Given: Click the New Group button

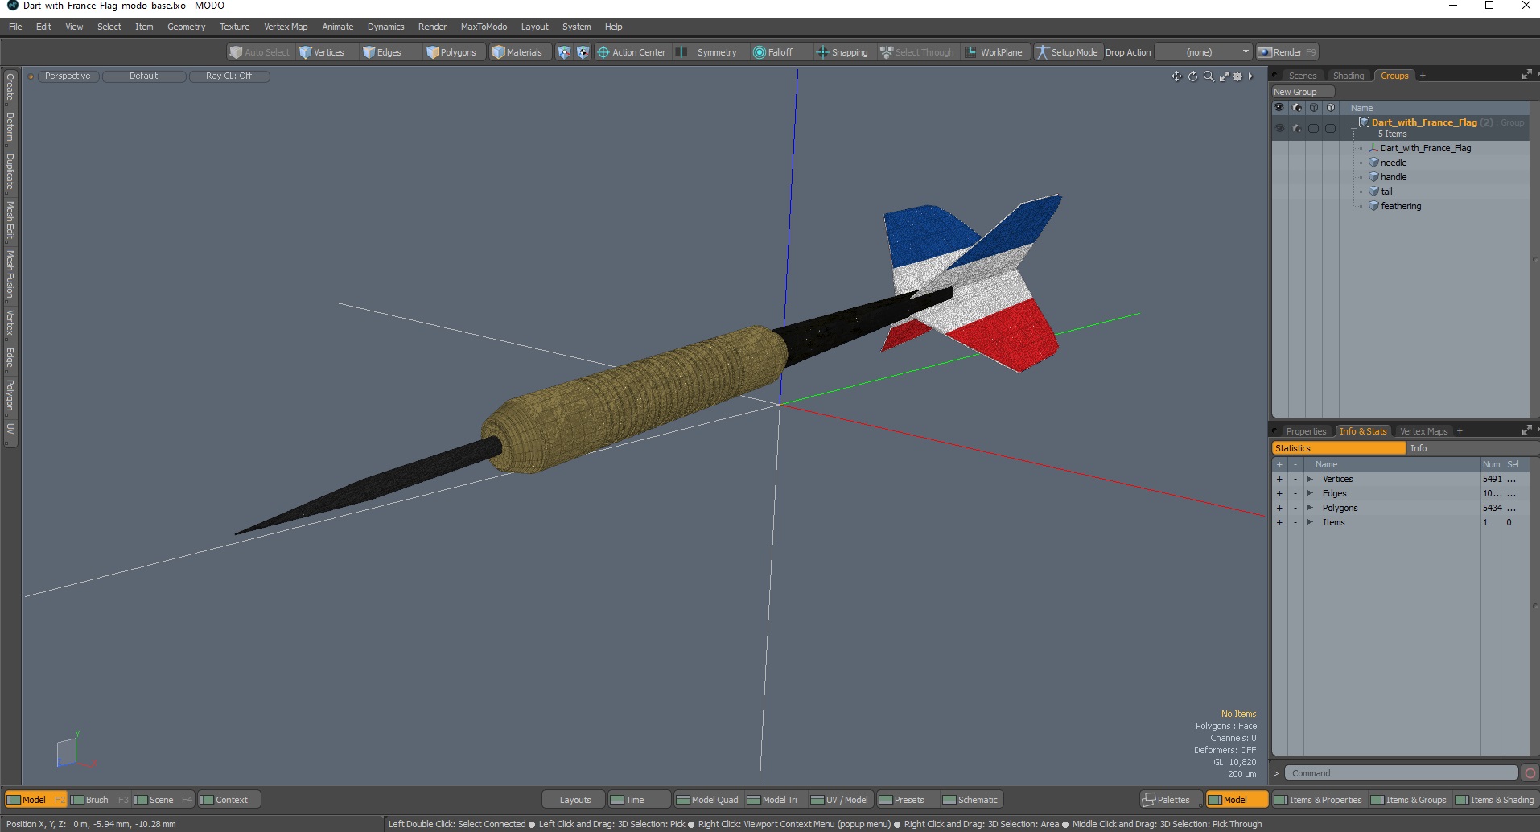Looking at the screenshot, I should pyautogui.click(x=1303, y=92).
